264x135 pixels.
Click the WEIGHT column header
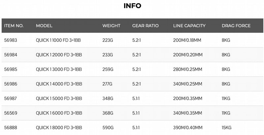coord(111,26)
